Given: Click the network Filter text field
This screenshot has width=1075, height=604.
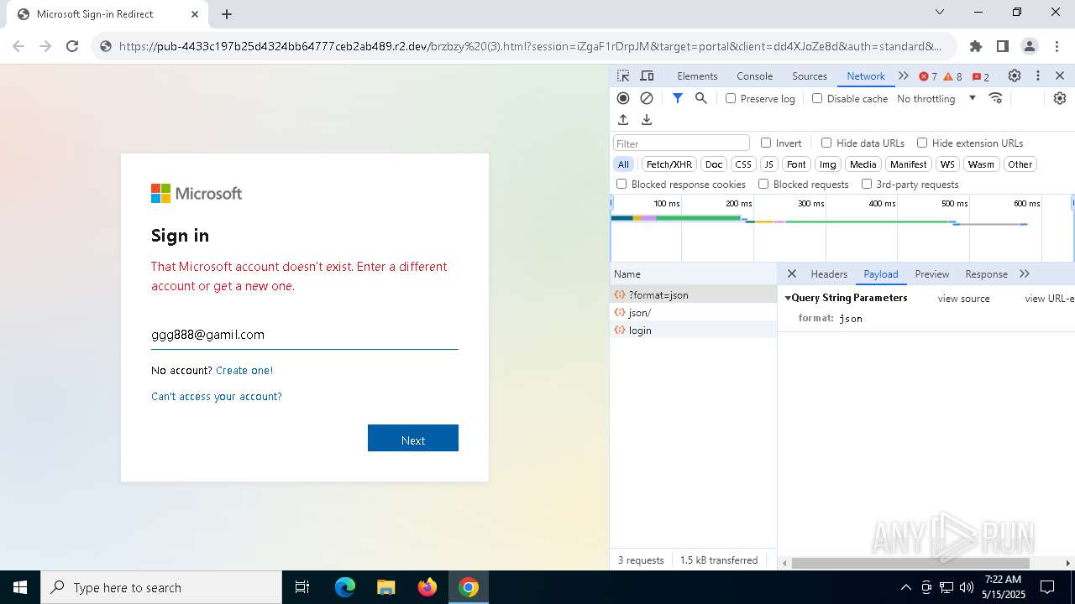Looking at the screenshot, I should [x=681, y=143].
